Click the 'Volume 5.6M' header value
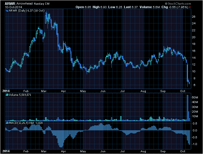 150,7
